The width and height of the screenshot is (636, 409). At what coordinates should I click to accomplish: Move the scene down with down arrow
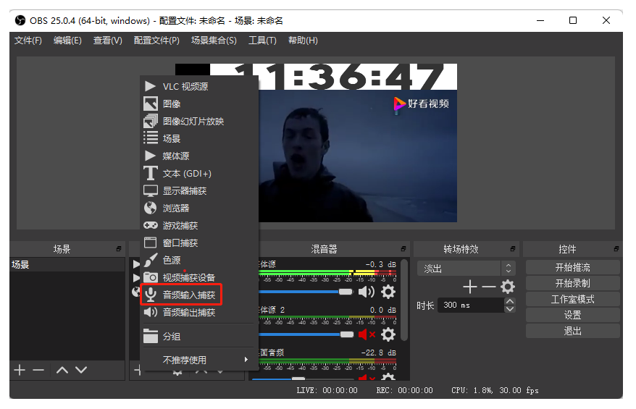pos(80,370)
